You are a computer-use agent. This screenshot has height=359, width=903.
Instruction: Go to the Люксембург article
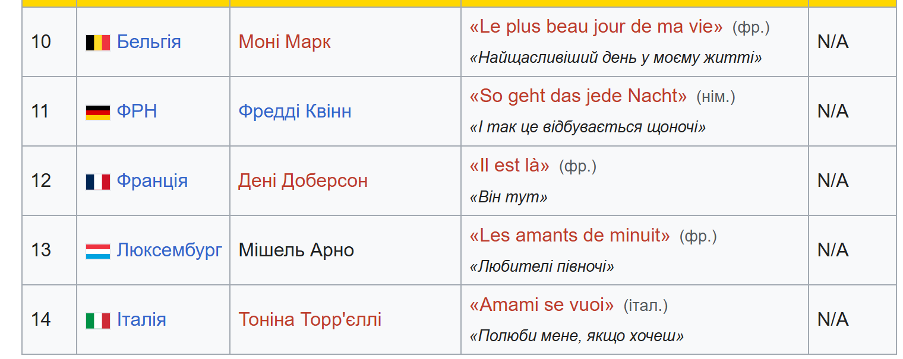point(169,250)
